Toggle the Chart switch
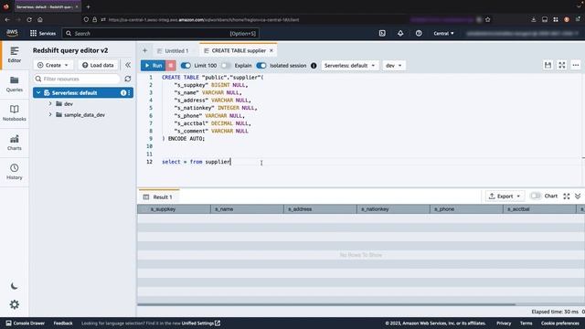The width and height of the screenshot is (585, 329). point(536,196)
